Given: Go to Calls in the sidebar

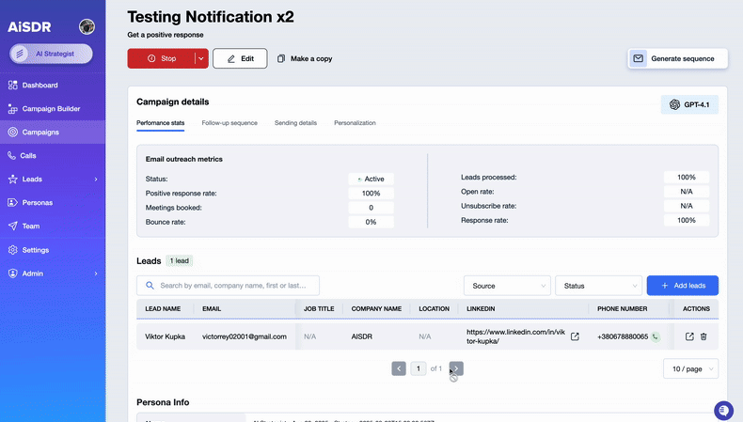Looking at the screenshot, I should 28,155.
